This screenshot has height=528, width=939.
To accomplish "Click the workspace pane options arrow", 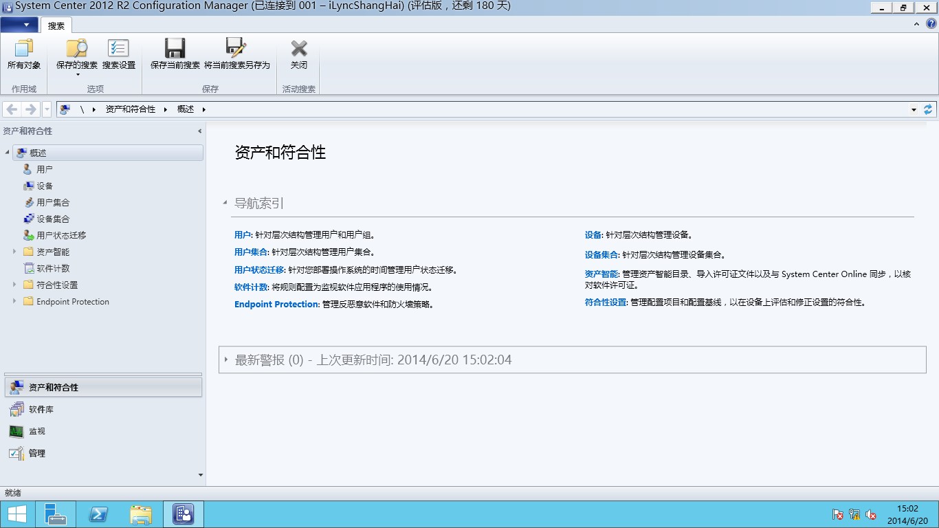I will (201, 475).
